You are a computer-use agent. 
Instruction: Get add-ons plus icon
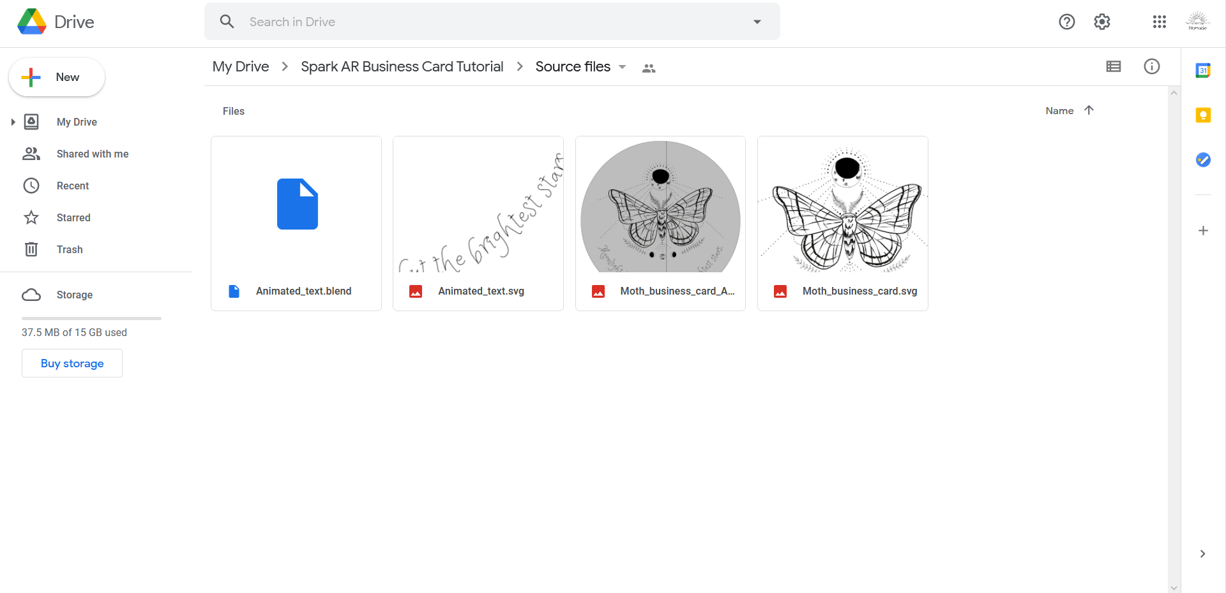[x=1203, y=230]
